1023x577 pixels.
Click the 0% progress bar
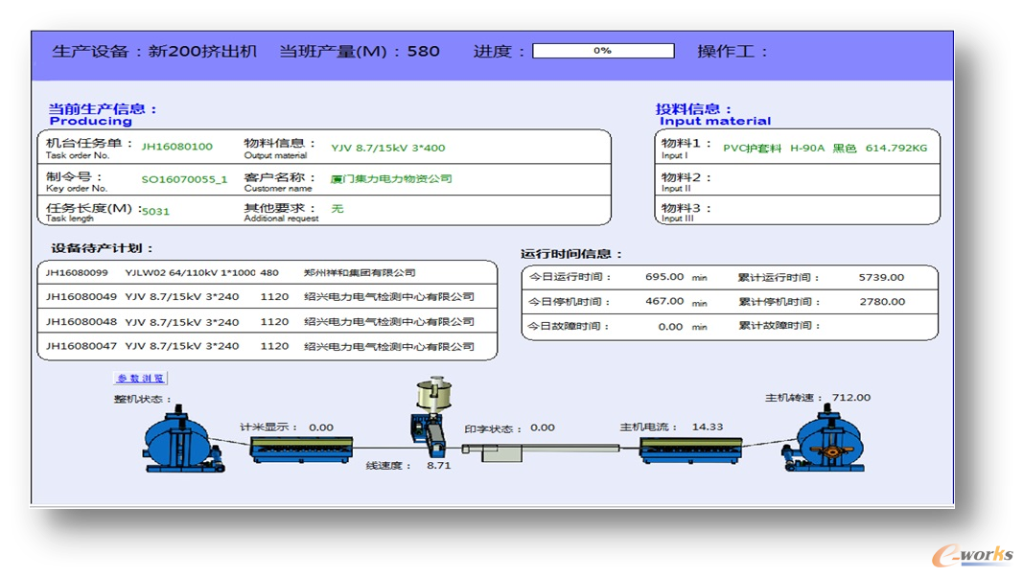click(x=603, y=51)
